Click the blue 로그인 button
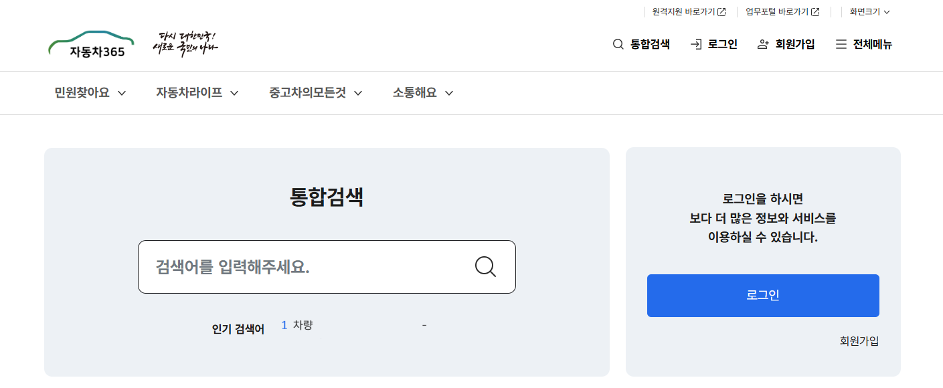The image size is (943, 388). pos(762,295)
